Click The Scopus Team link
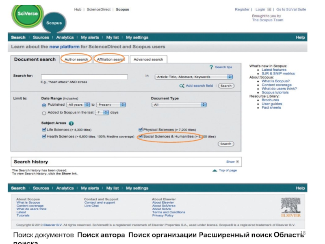The image size is (325, 244). 268,20
